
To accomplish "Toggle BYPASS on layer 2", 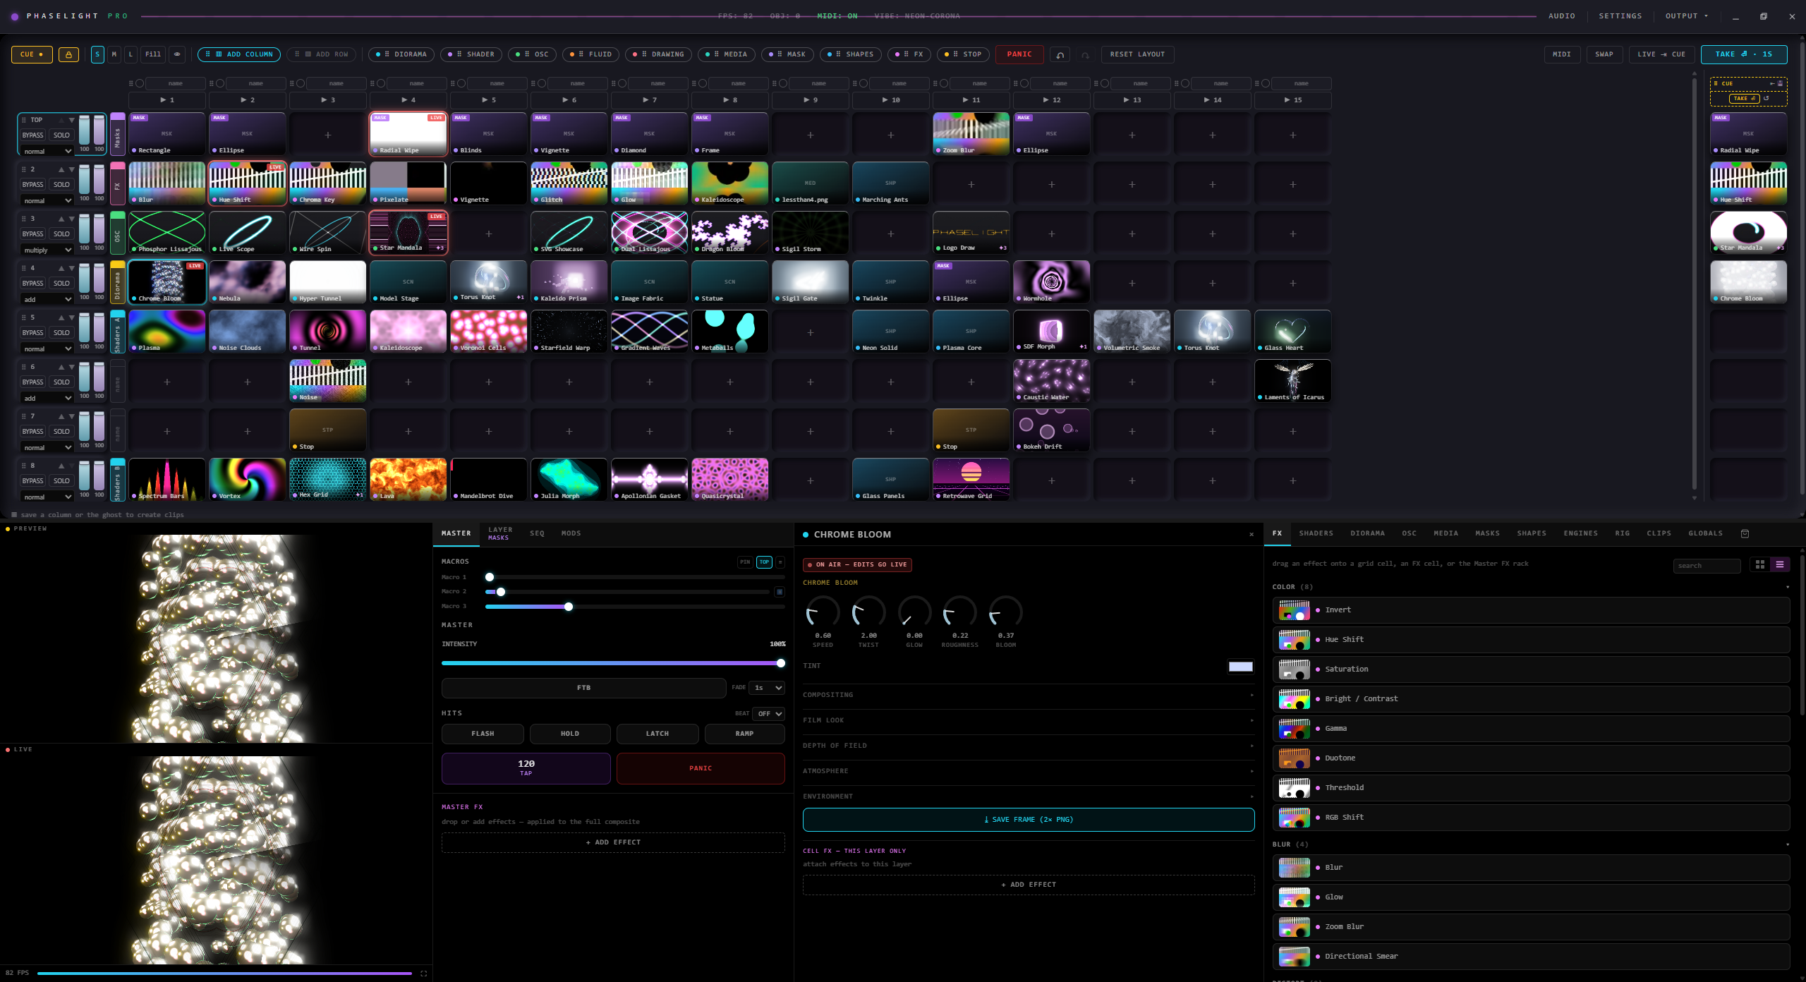I will click(32, 185).
